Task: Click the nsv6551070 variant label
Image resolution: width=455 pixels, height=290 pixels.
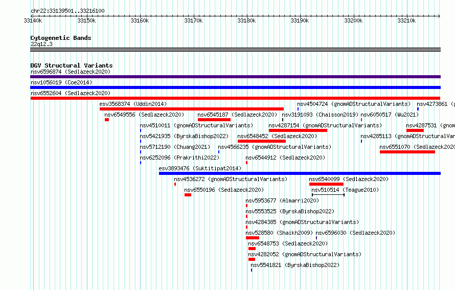Action: [x=417, y=147]
